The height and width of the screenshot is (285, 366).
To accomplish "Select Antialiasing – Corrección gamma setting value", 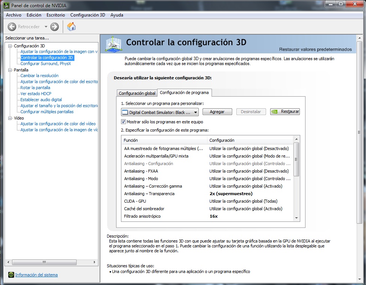I will point(246,186).
